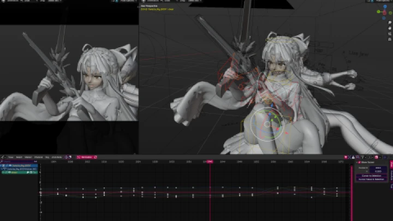393x221 pixels.
Task: Toggle the green channel row's rightmost lock icon
Action: 35,172
